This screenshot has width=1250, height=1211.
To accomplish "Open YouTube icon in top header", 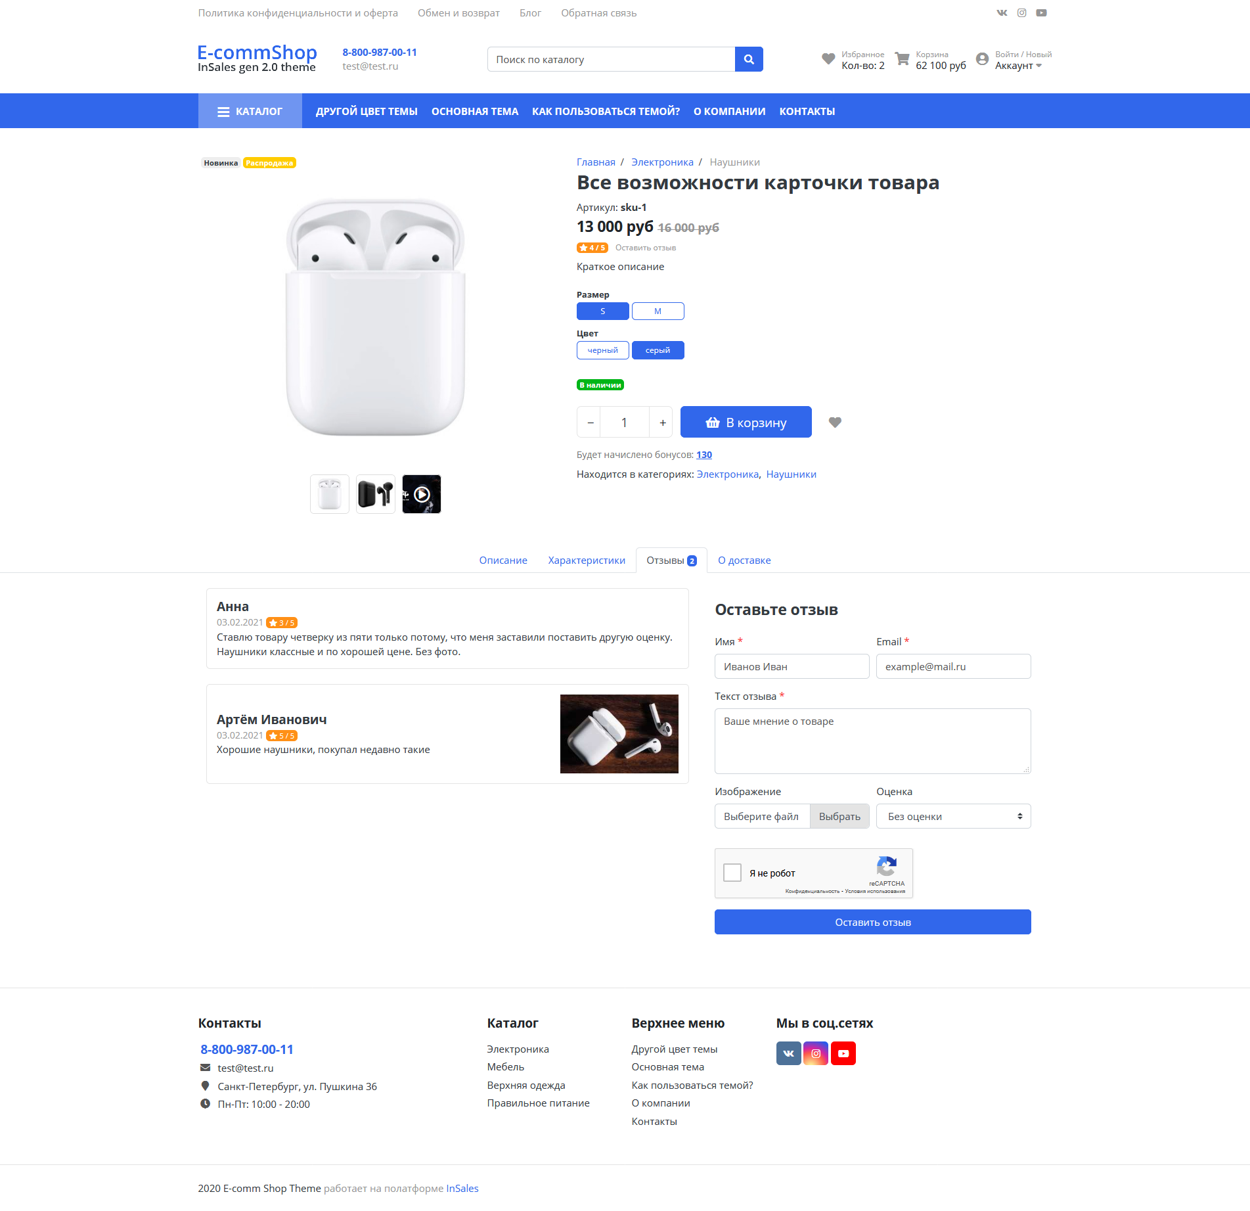I will coord(1041,12).
